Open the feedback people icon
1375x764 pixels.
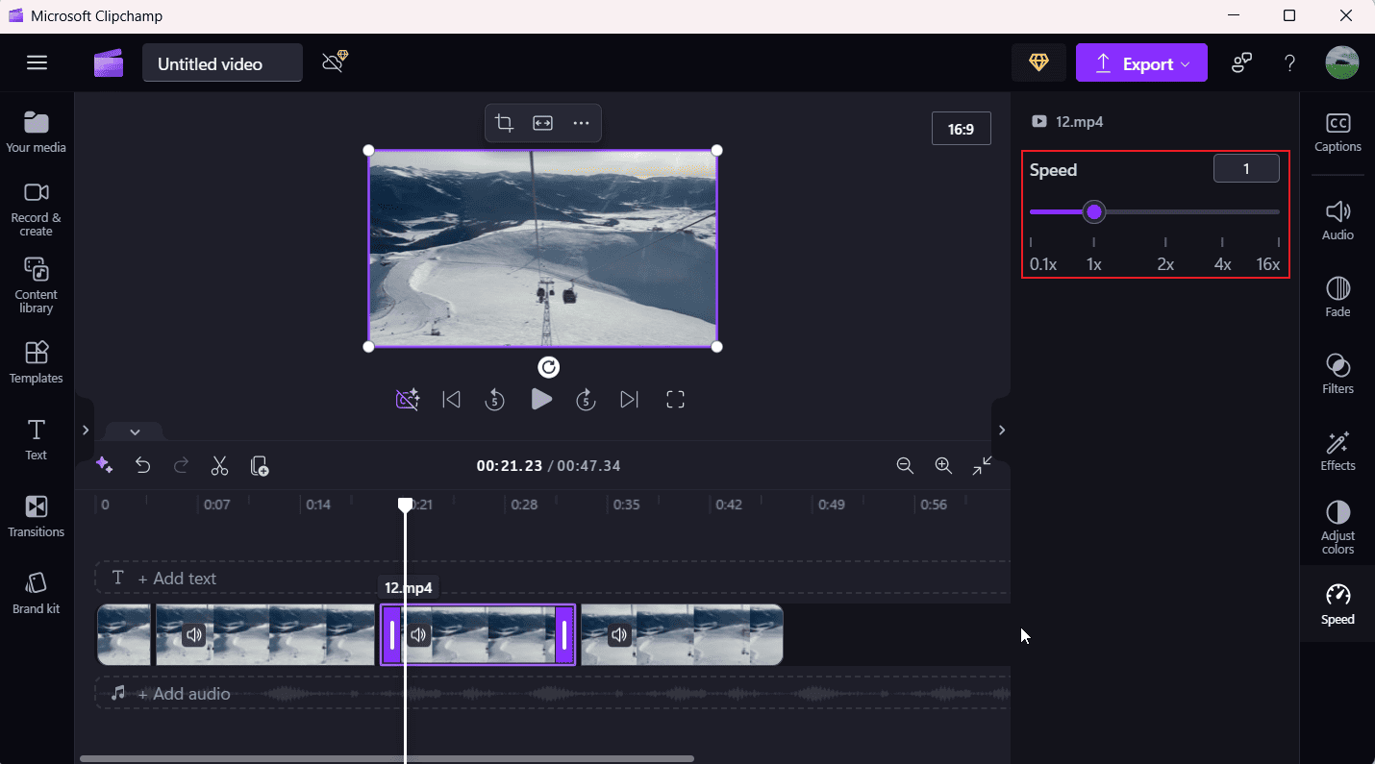1241,63
